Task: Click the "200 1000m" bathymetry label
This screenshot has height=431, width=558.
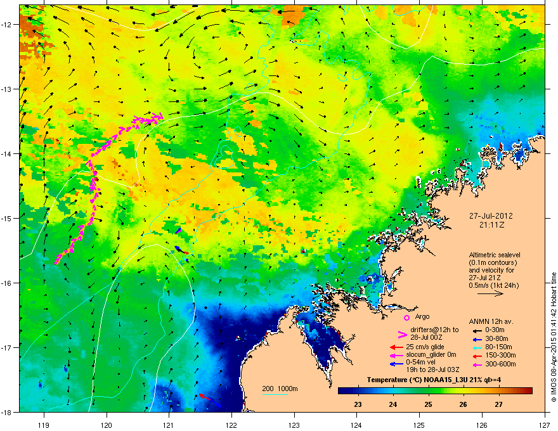Action: click(280, 389)
